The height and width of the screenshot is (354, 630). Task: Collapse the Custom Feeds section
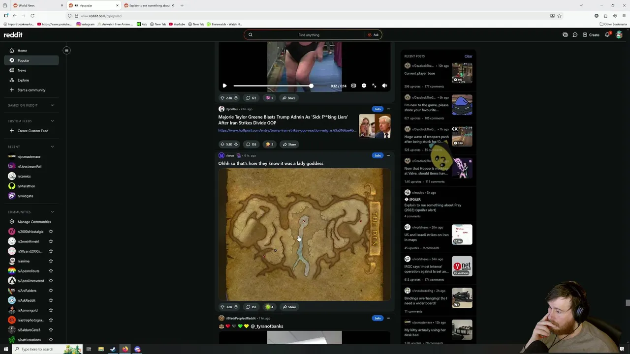[x=52, y=121]
